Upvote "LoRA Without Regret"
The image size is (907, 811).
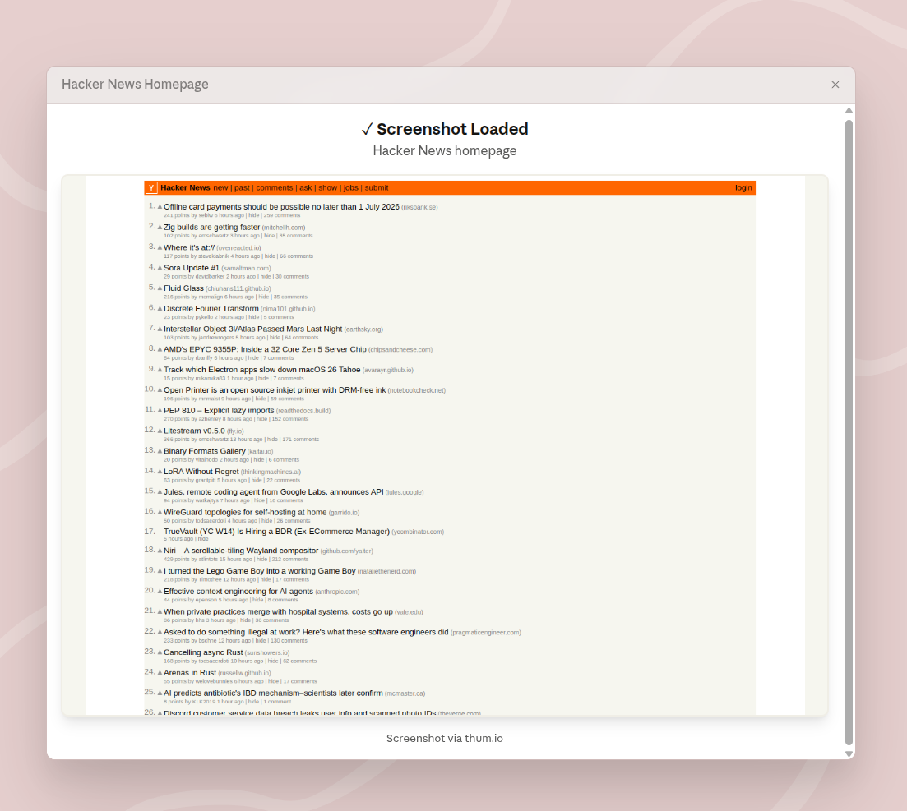(159, 471)
